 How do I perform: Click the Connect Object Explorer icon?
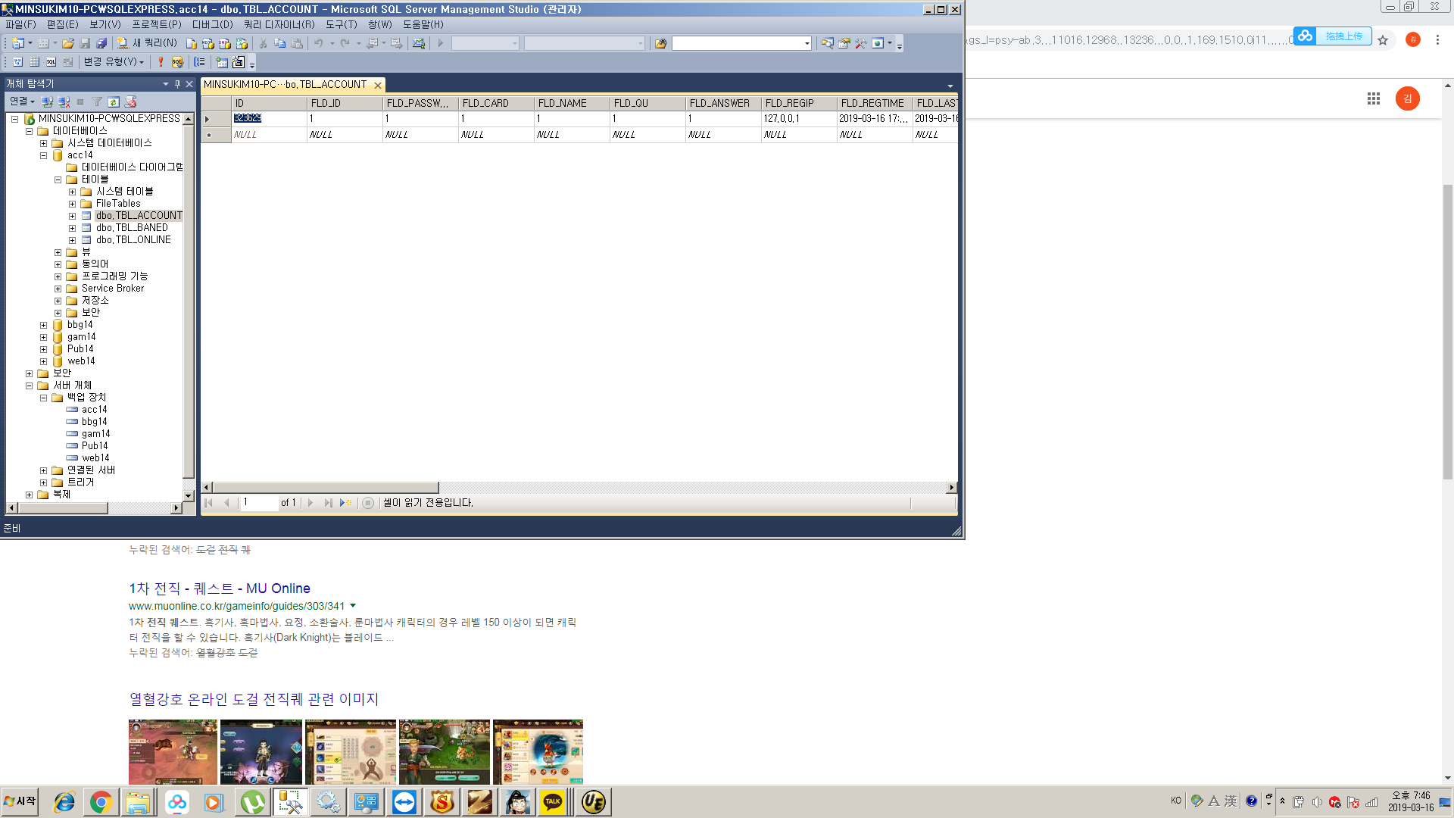(x=47, y=101)
